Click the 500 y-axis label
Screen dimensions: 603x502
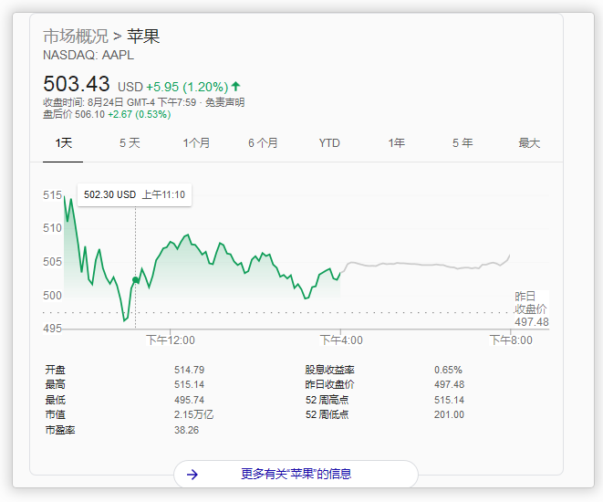[x=52, y=296]
